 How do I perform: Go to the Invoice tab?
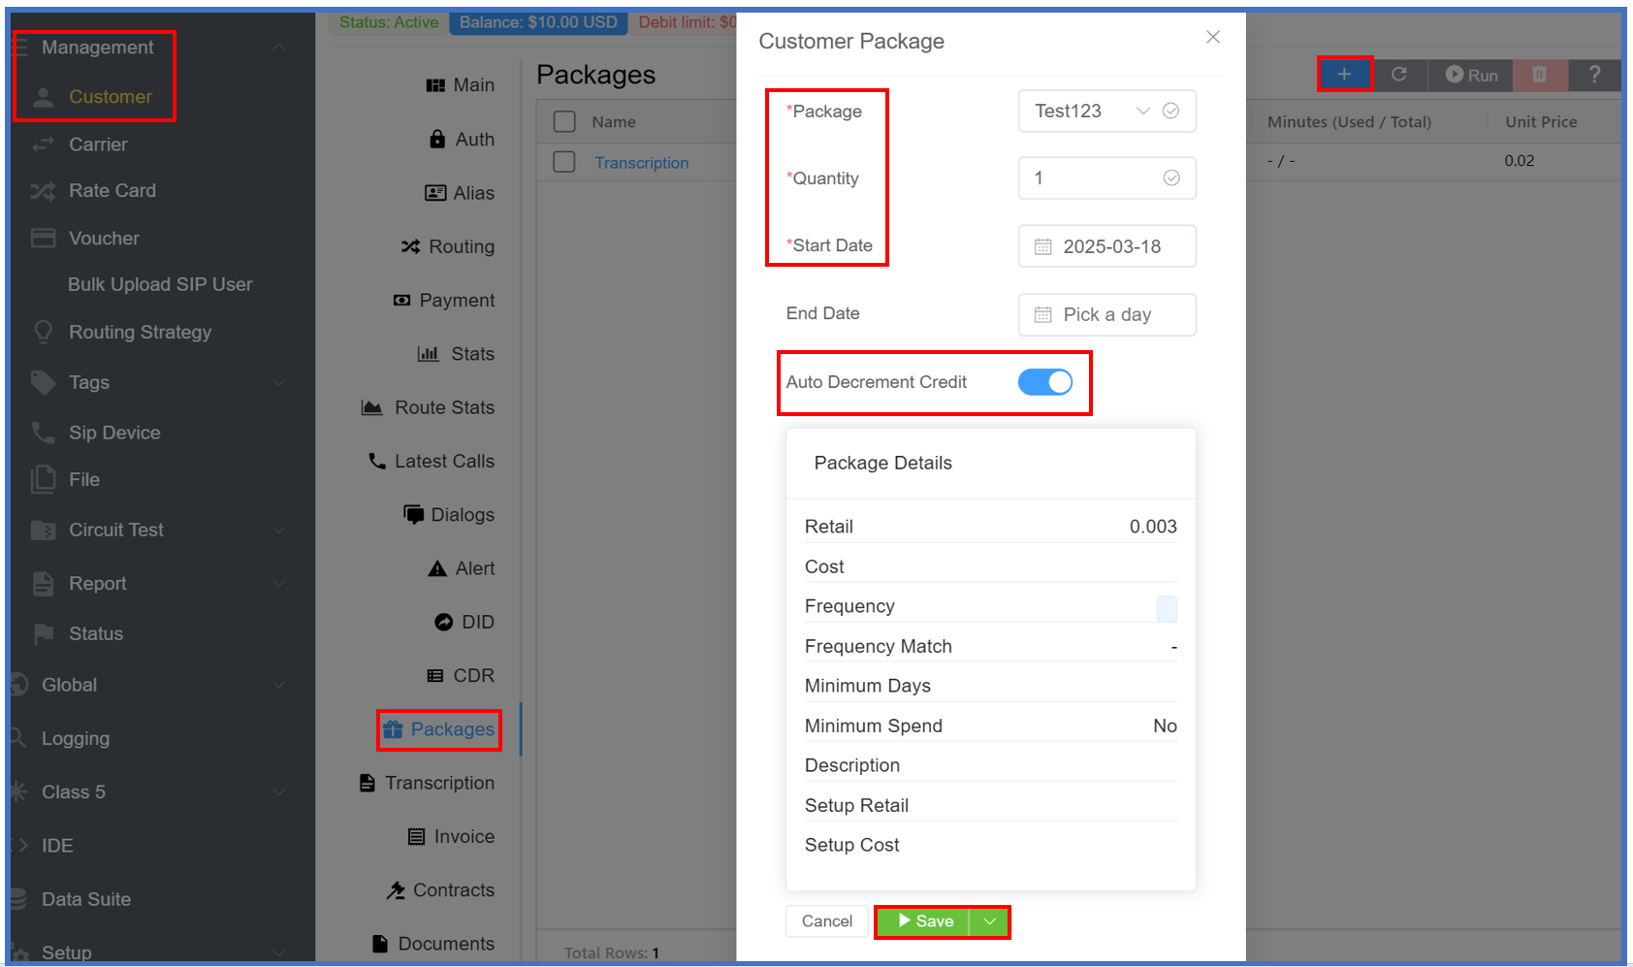(x=463, y=836)
